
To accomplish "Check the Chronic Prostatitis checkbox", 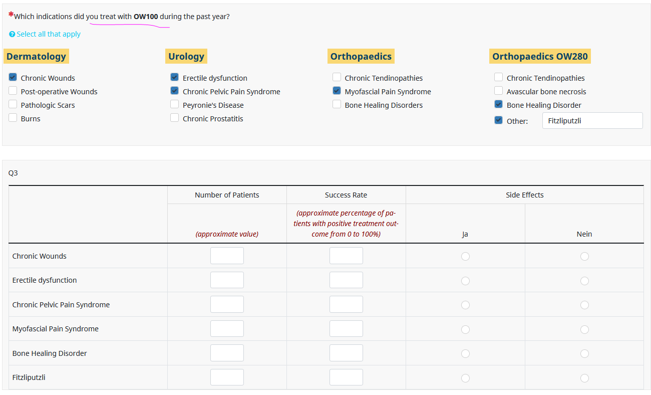I will [175, 118].
